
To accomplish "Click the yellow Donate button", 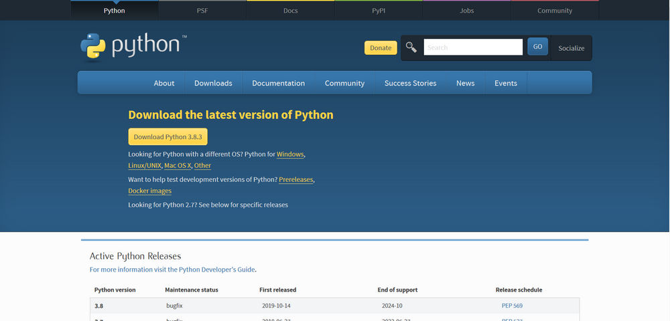I will [381, 47].
